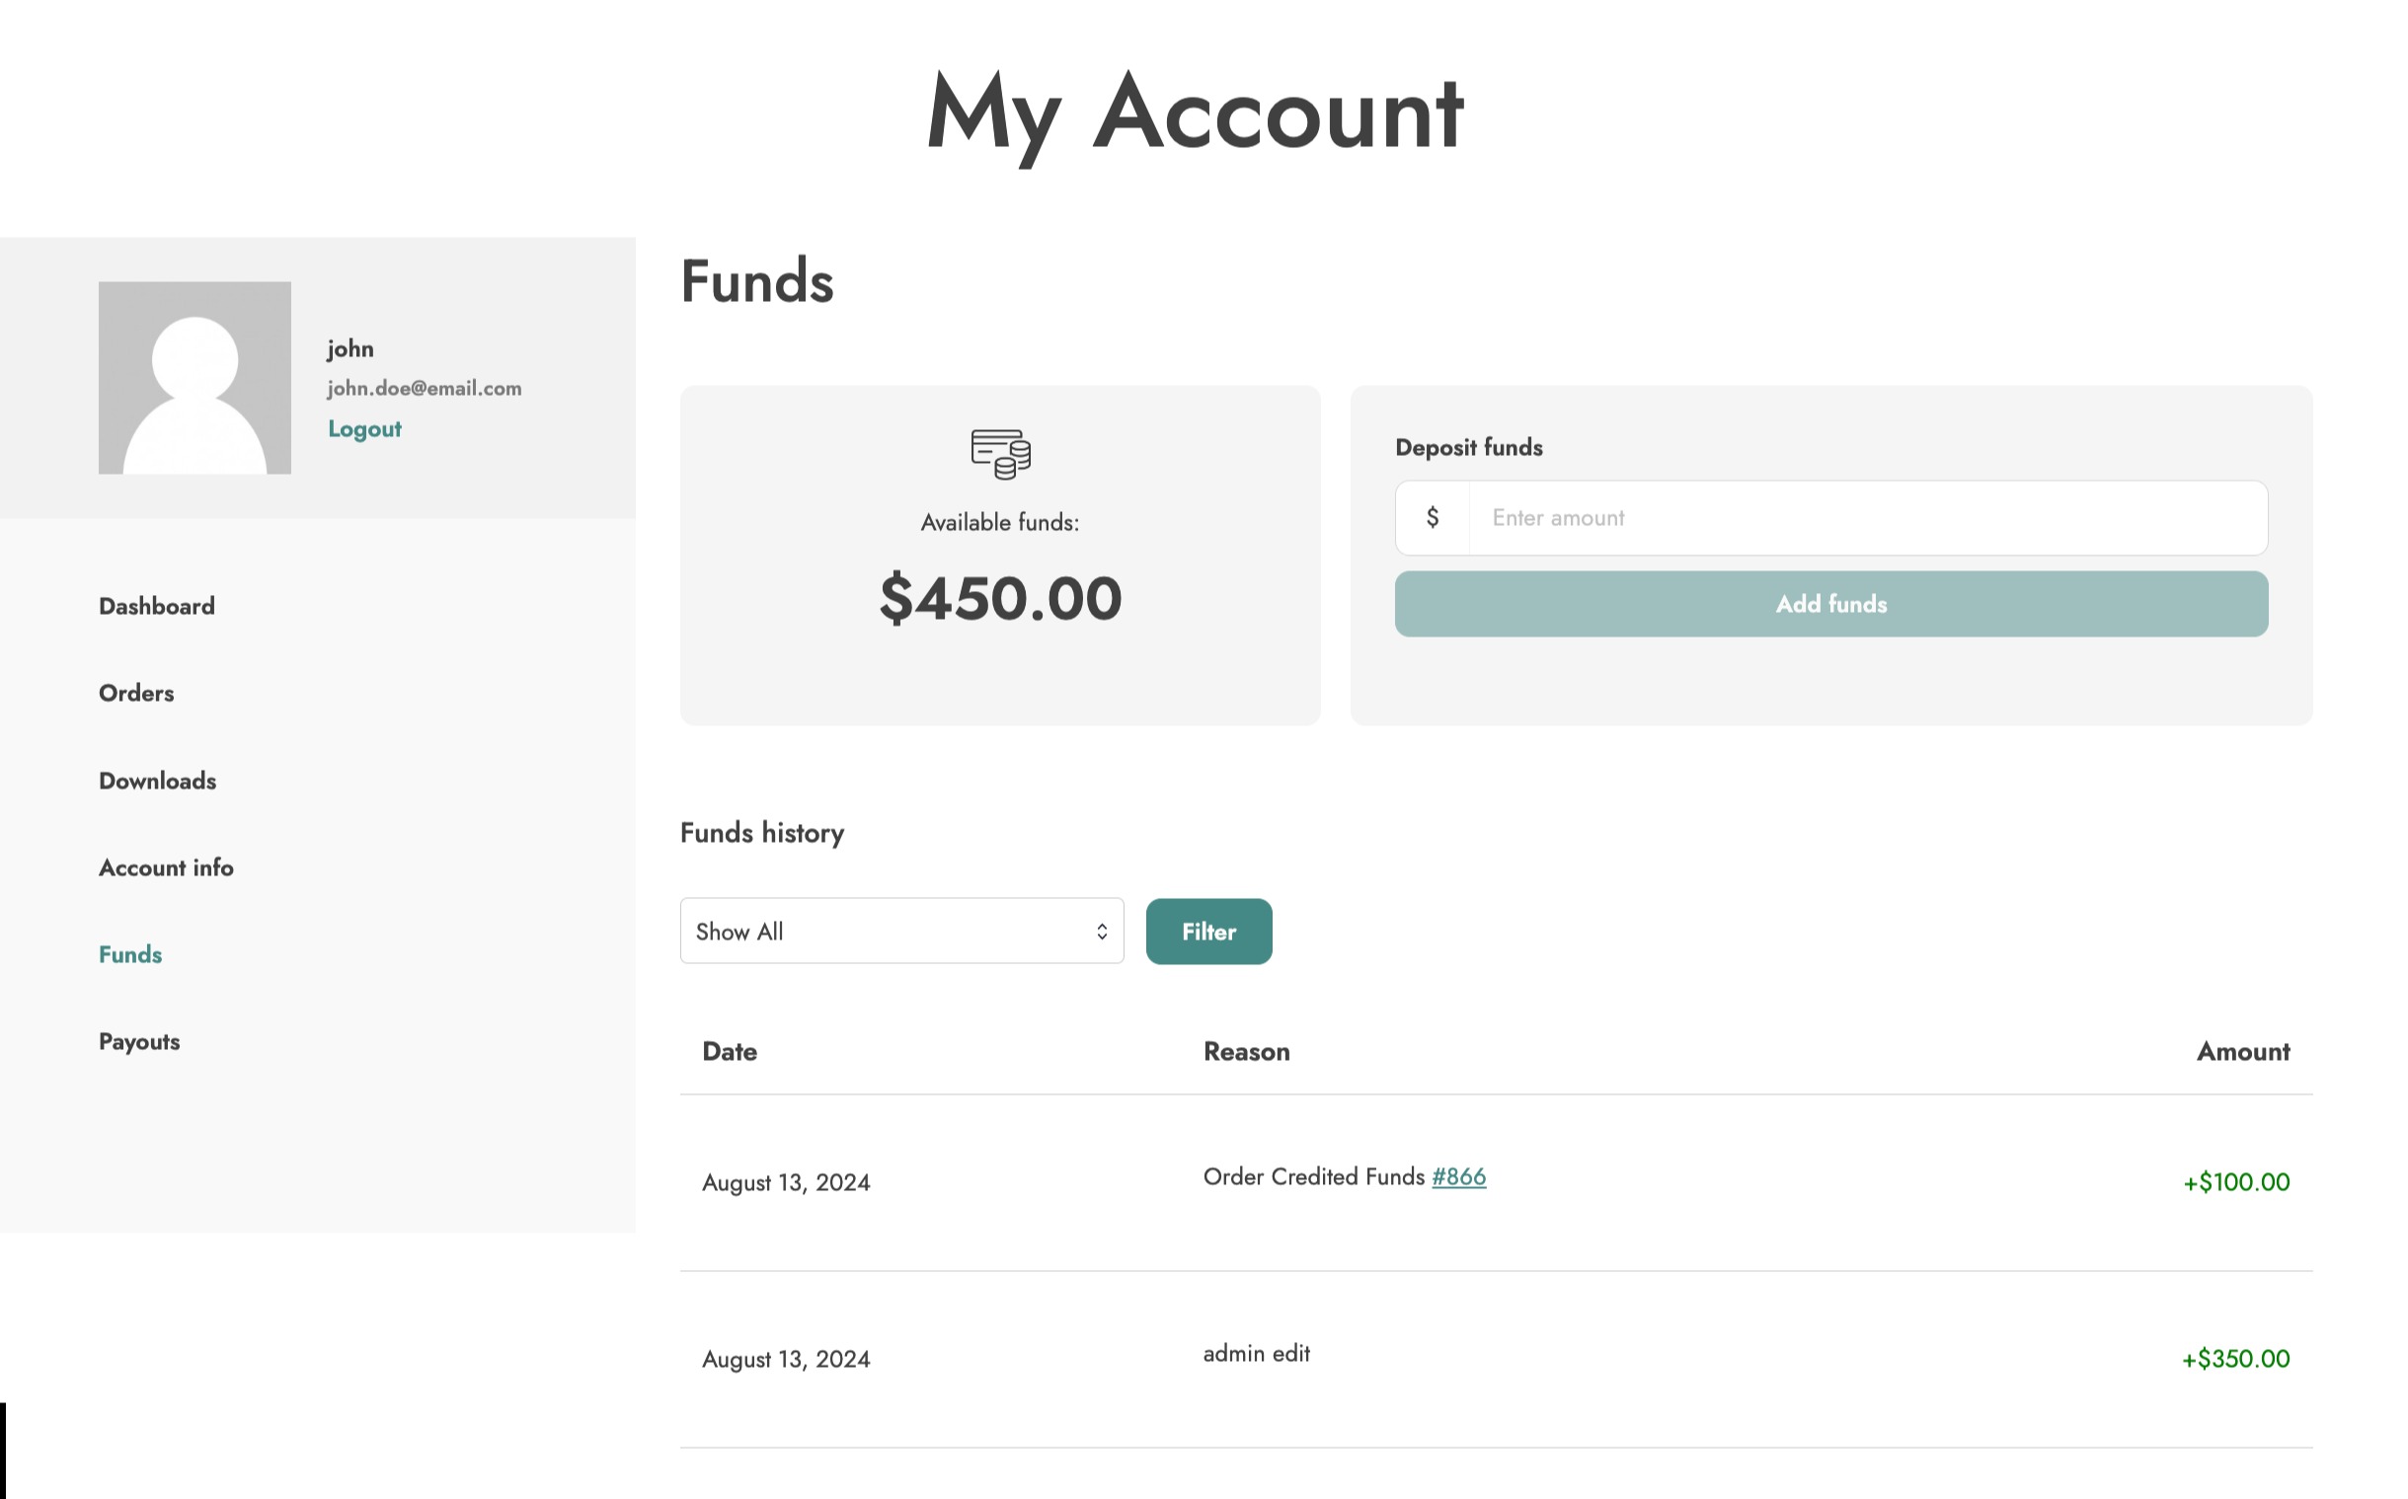Click the coins and card funds icon
Screen dimensions: 2408x1499
[x=1000, y=454]
